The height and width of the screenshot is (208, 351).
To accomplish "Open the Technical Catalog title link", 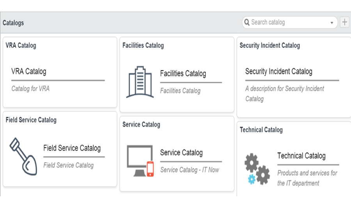I will coord(301,156).
